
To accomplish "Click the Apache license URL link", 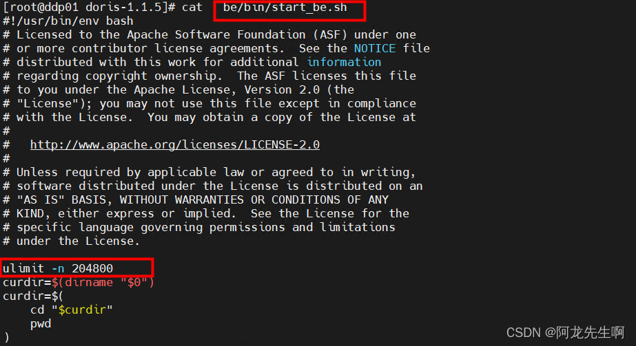I will point(174,144).
